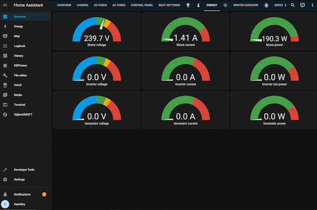Collapse the sidebar with the hamburger icon
This screenshot has width=317, height=210.
pyautogui.click(x=5, y=5)
